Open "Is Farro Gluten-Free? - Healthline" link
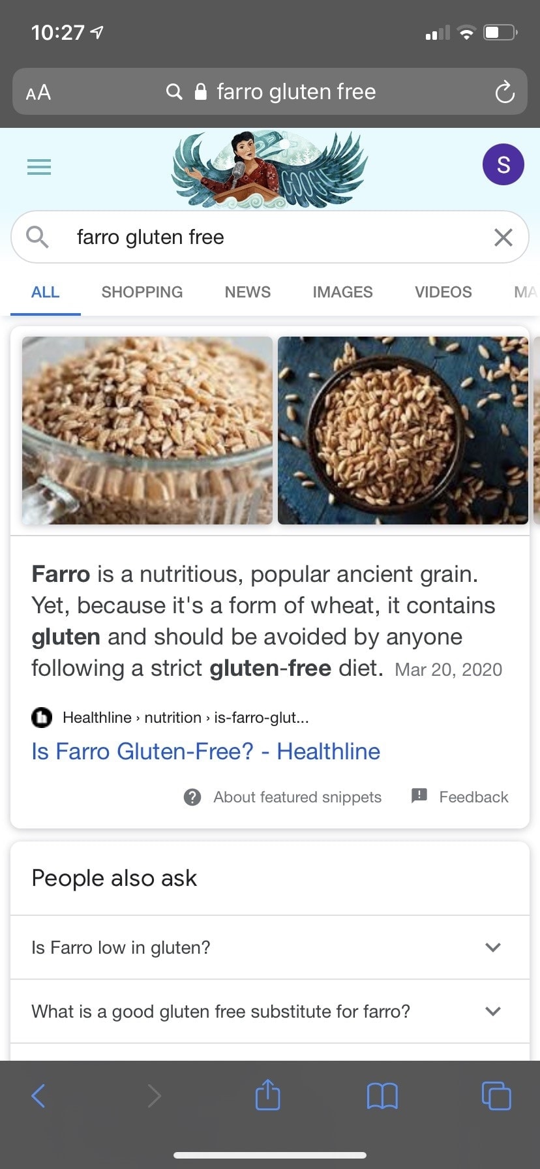The height and width of the screenshot is (1169, 540). coord(205,751)
